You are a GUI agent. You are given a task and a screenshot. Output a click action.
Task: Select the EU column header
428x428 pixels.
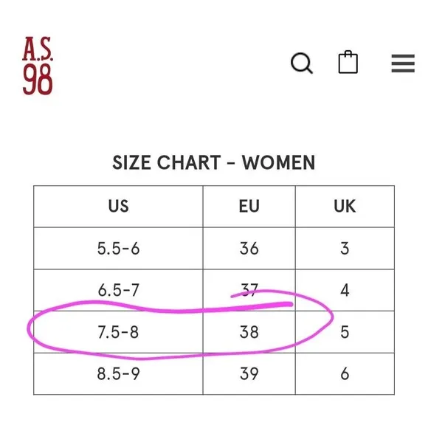[x=249, y=207]
